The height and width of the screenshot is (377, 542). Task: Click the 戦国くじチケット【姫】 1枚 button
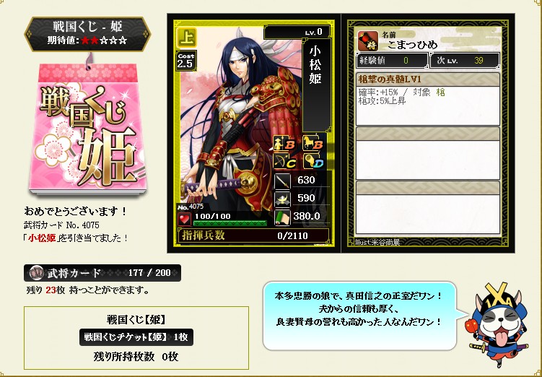coord(136,337)
